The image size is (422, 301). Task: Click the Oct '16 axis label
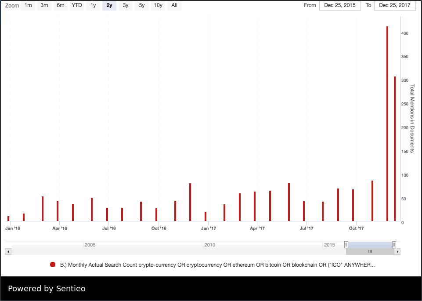[159, 228]
